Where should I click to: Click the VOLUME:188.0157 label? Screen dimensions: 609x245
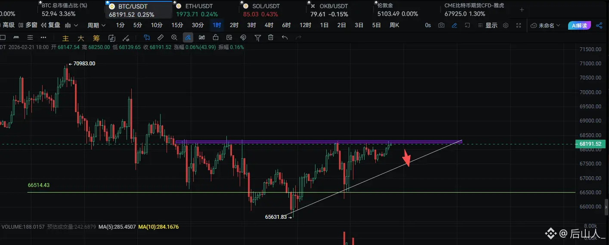pyautogui.click(x=23, y=227)
